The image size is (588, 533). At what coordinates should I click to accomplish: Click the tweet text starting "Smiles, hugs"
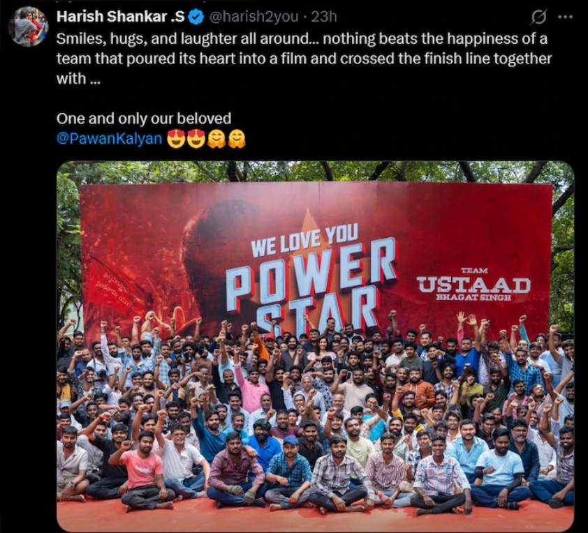tap(304, 59)
